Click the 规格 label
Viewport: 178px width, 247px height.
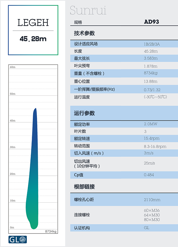pyautogui.click(x=78, y=22)
